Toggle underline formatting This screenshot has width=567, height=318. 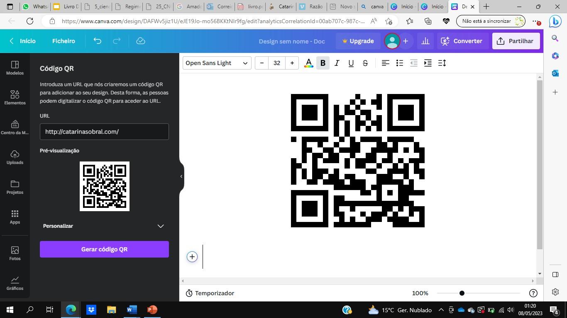click(351, 63)
